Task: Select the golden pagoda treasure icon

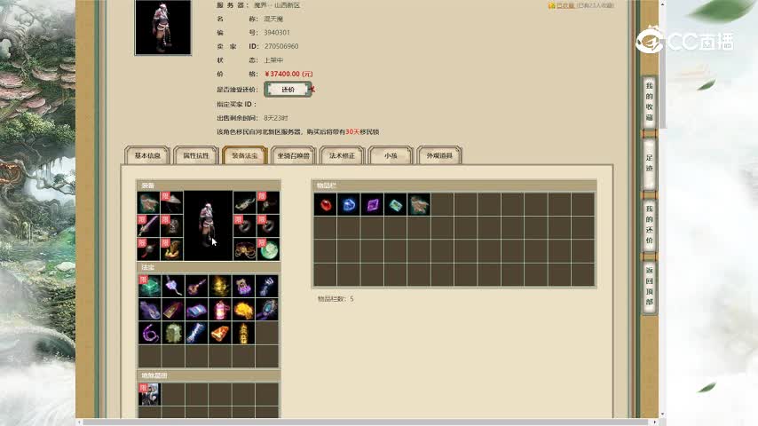Action: coord(243,333)
